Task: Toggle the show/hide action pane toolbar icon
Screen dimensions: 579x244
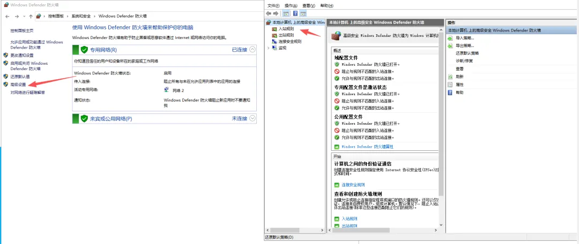Action: pos(303,13)
